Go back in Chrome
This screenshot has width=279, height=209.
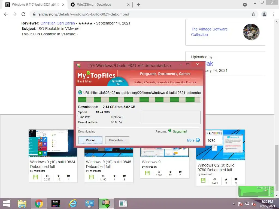click(6, 14)
